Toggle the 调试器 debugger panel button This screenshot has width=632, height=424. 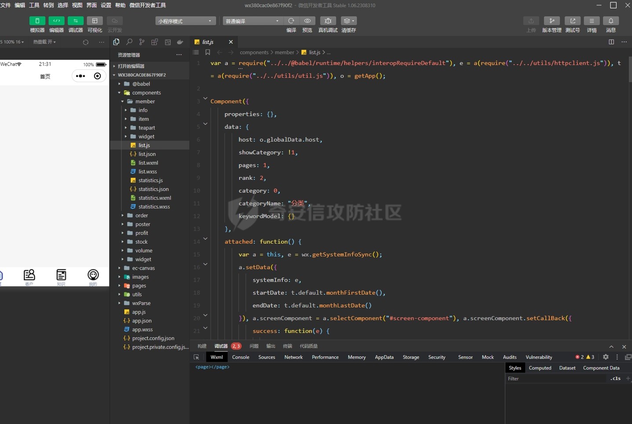pos(76,21)
